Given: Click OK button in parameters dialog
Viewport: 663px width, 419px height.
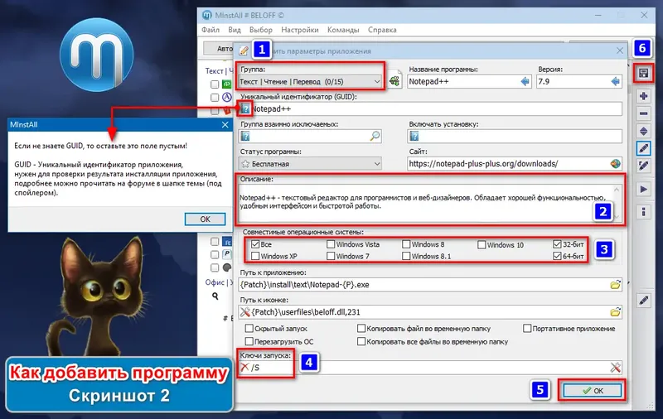Looking at the screenshot, I should (592, 391).
